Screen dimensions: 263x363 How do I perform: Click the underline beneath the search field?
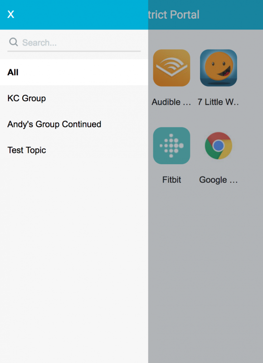point(74,51)
